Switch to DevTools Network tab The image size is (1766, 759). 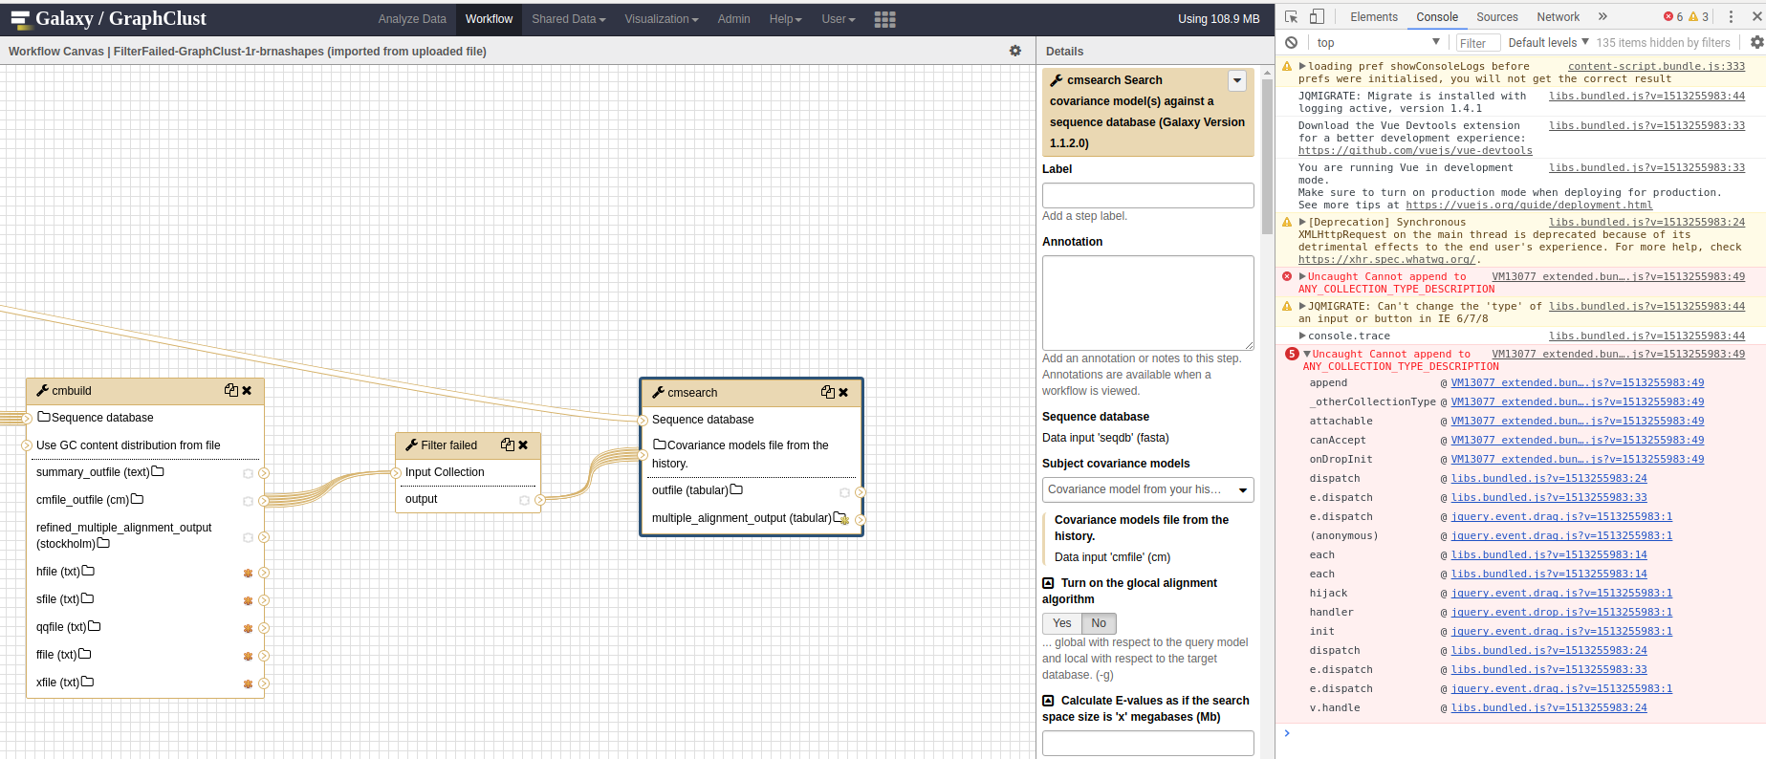(x=1559, y=17)
